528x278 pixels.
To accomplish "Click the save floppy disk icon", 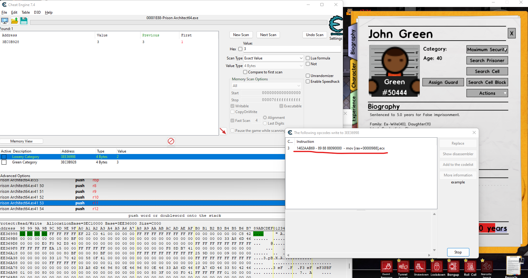I will click(x=24, y=21).
